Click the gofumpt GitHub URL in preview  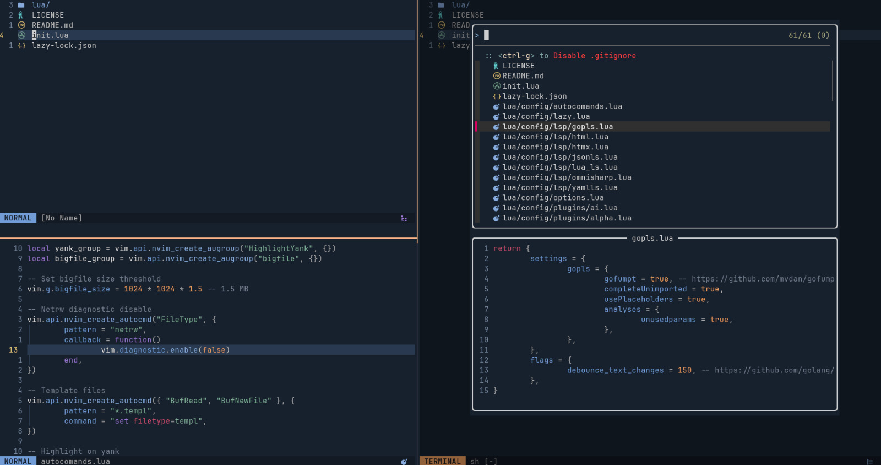click(x=763, y=279)
